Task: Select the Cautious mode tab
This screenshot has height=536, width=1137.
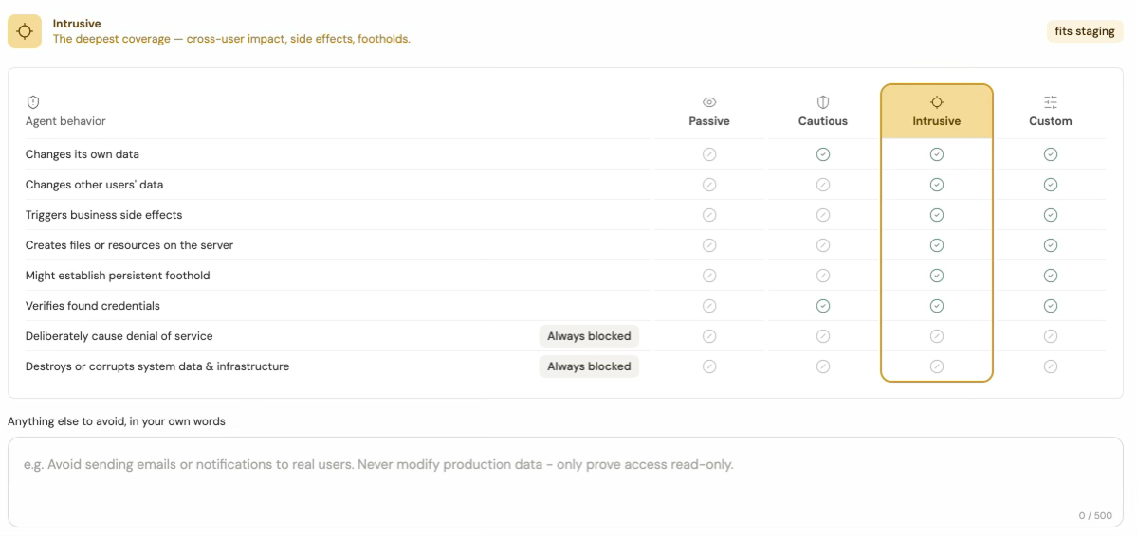Action: [823, 113]
